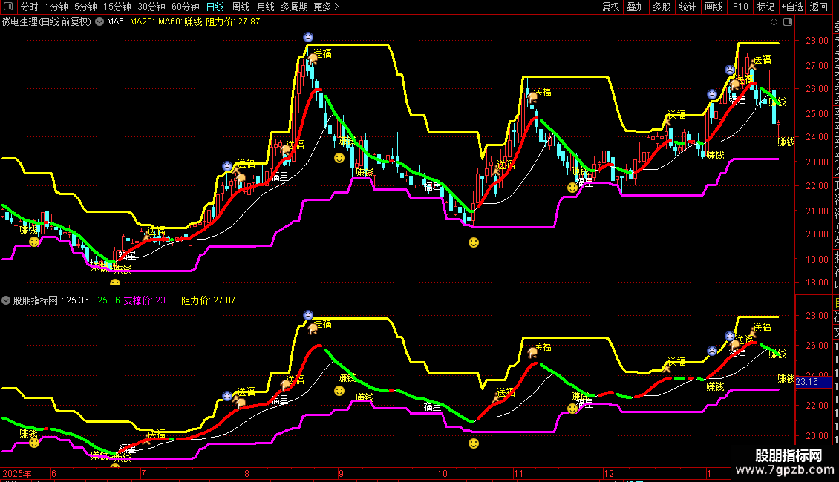Select the 30分钟 timeframe
The width and height of the screenshot is (839, 482).
151,7
